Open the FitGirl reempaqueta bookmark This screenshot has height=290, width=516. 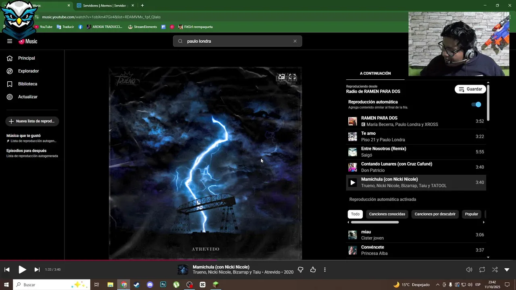[196, 27]
